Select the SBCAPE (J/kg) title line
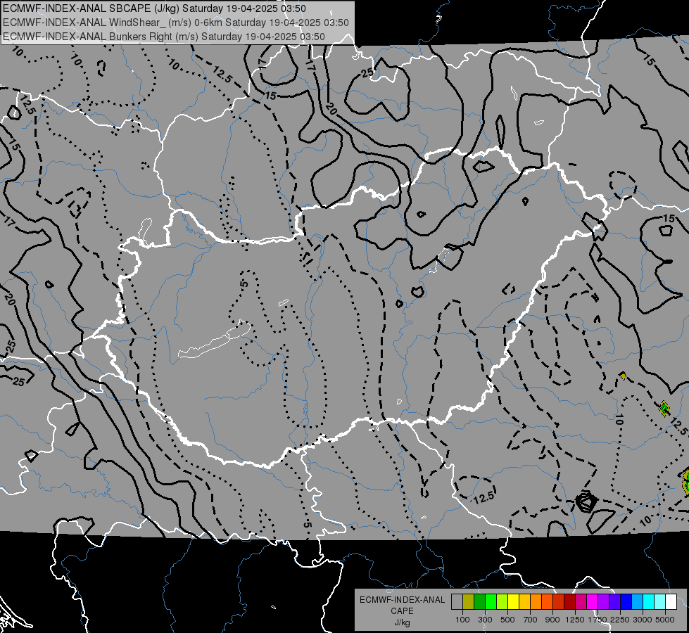Viewport: 689px width, 633px height. point(154,8)
